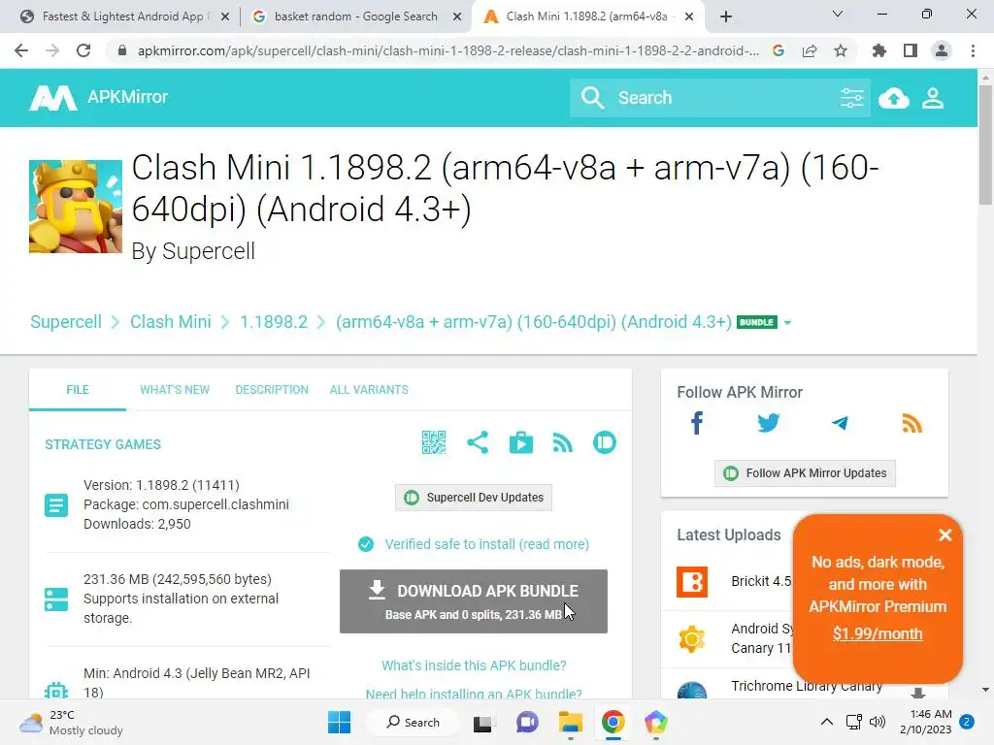Open Chrome tab search dropdown chevron
Screen dimensions: 994x745
click(838, 14)
